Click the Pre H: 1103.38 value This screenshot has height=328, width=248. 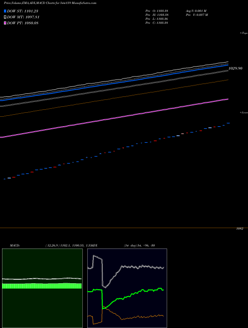tap(157, 15)
